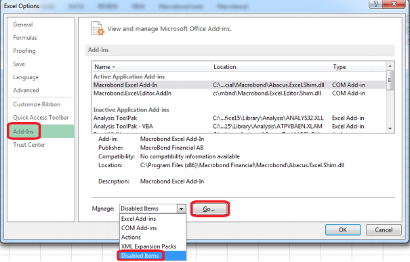Click the ATPVBAEN.XLAM location cell
This screenshot has height=262, width=410.
(268, 127)
